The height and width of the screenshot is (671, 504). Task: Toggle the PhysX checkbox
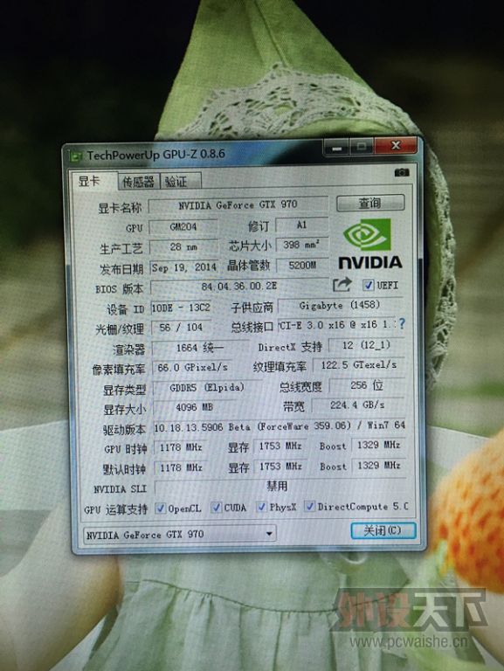coord(261,507)
